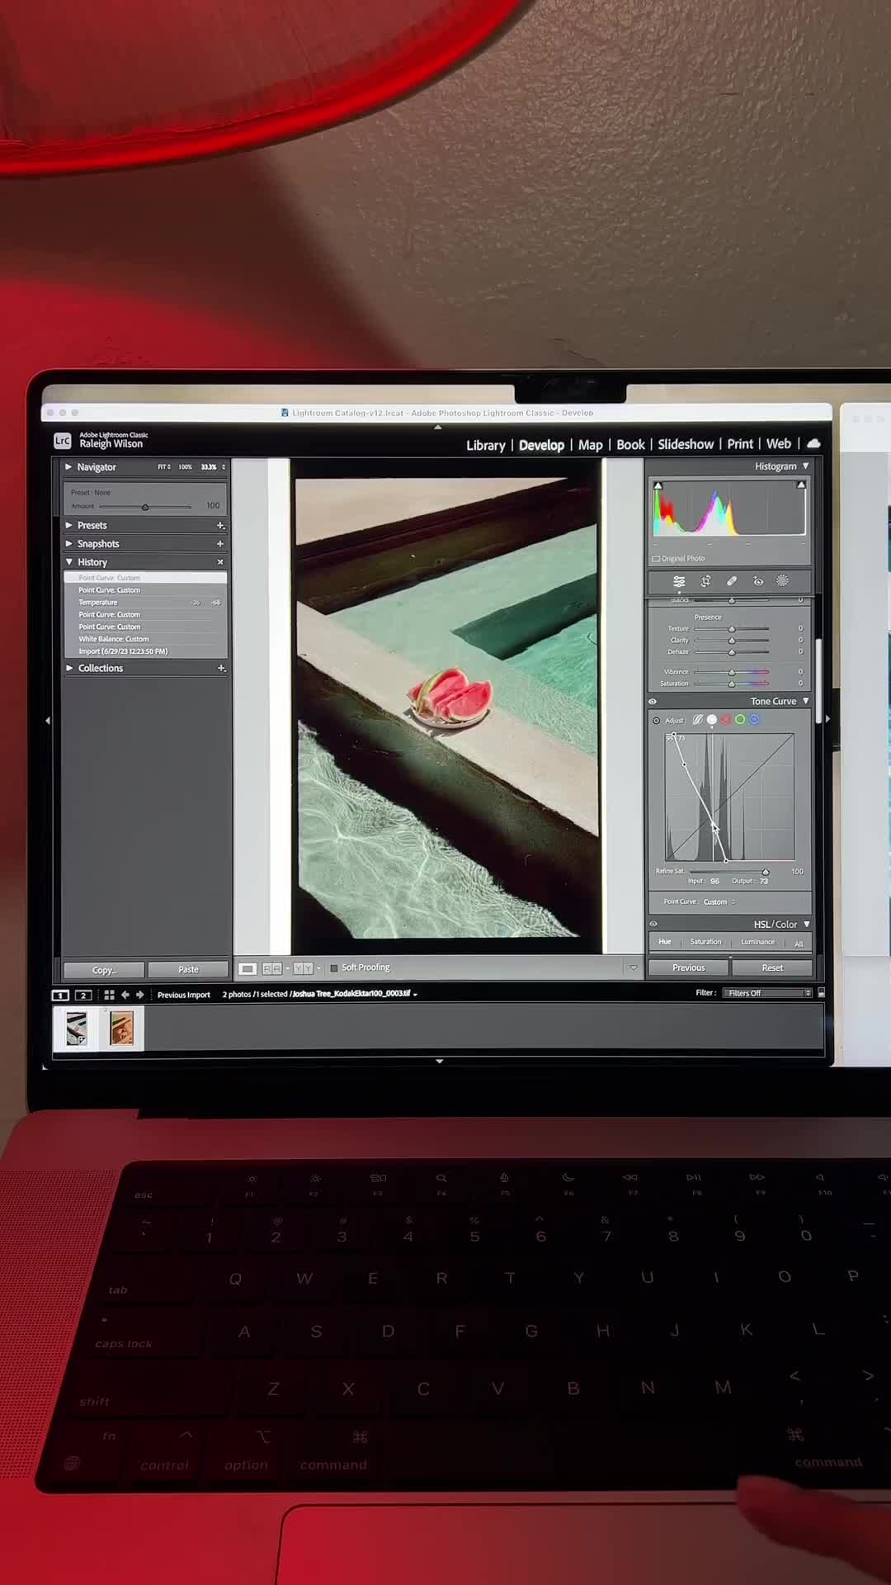Click the Copy... button
Image resolution: width=891 pixels, height=1585 pixels.
click(104, 970)
